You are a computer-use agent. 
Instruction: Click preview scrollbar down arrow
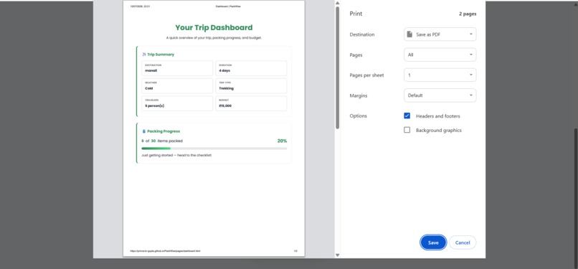pyautogui.click(x=337, y=255)
